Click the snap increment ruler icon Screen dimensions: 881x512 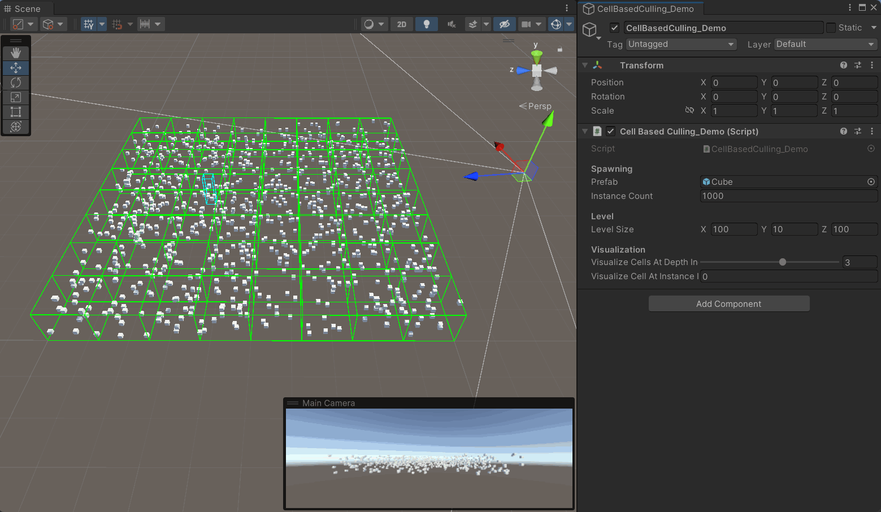click(x=145, y=24)
